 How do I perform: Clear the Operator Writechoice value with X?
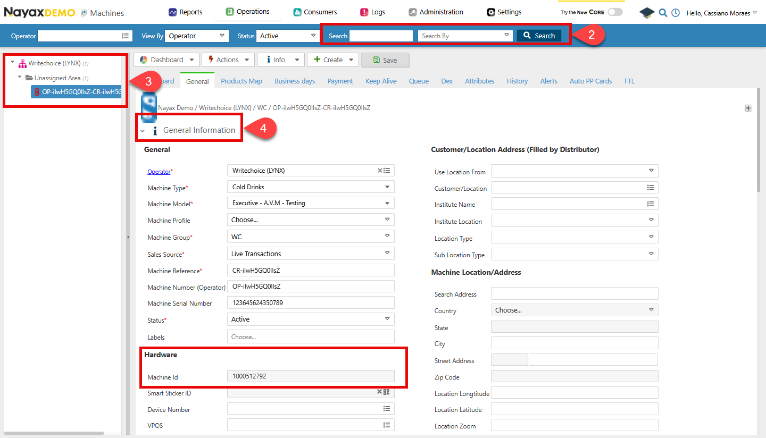point(380,171)
